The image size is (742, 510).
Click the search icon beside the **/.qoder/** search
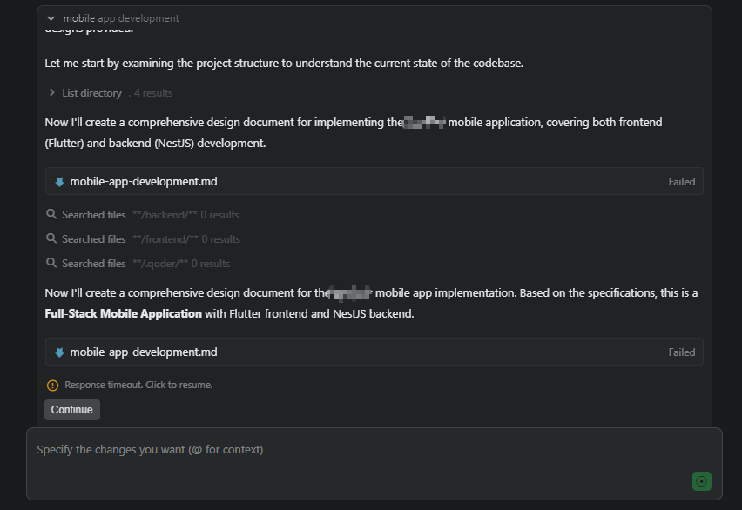pos(52,264)
